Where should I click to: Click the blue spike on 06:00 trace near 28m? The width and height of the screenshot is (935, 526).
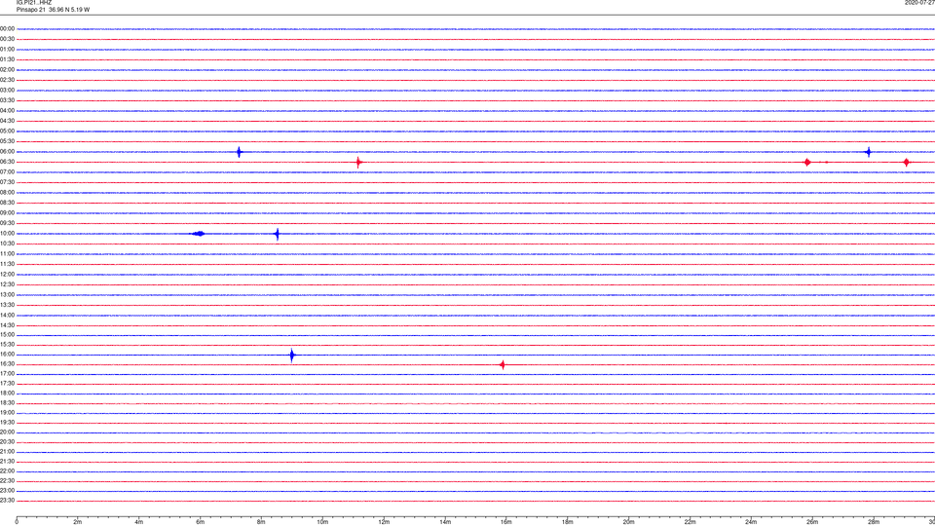click(868, 152)
